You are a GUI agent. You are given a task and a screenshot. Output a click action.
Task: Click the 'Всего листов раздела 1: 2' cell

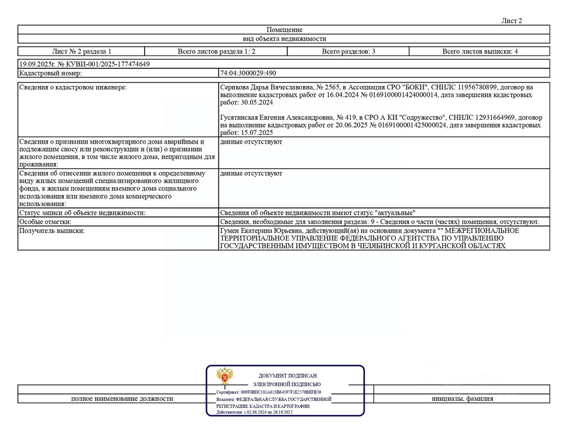(x=216, y=51)
